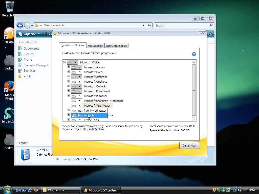Launch Firefox from quick launch
The height and width of the screenshot is (194, 259).
36,190
